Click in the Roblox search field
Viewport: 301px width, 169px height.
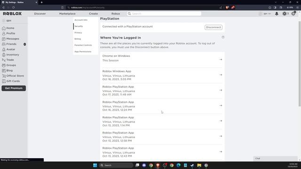coord(164,14)
